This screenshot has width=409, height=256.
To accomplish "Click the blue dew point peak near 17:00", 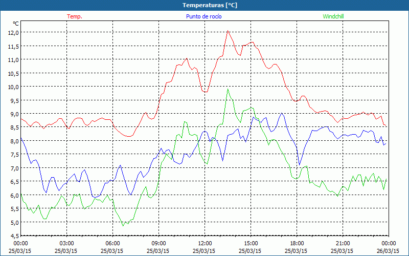I will [x=282, y=113].
